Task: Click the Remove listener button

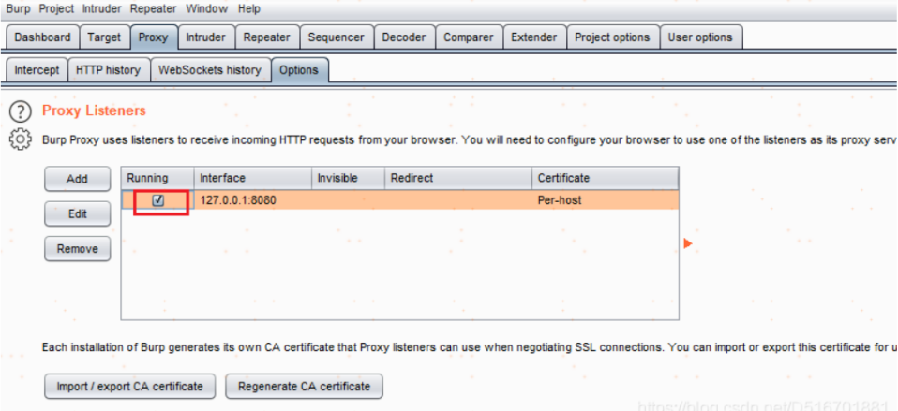Action: click(x=77, y=249)
